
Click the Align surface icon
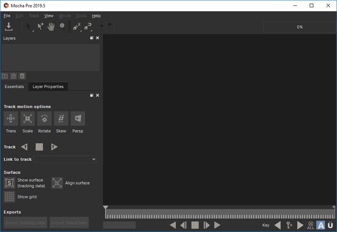(57, 183)
